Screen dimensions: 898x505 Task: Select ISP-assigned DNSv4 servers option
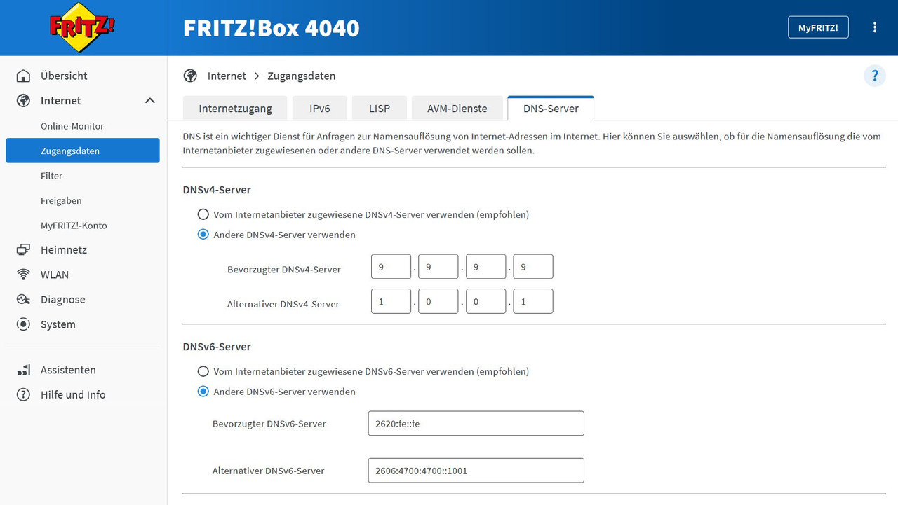point(203,214)
